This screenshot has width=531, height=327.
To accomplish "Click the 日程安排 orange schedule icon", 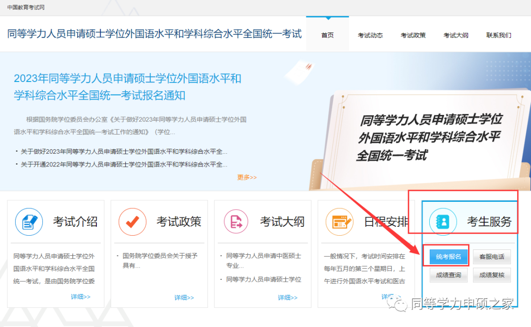I will [340, 222].
